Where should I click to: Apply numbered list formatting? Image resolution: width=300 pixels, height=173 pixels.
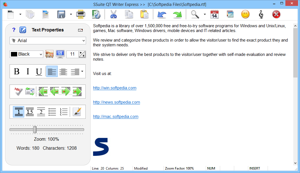64,112
